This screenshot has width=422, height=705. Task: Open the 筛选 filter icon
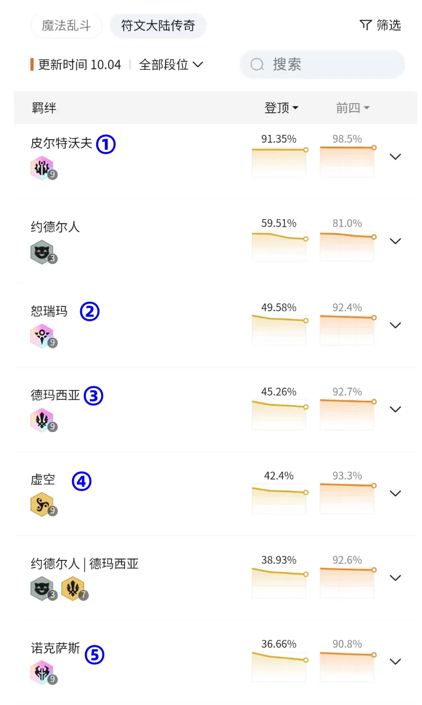380,25
